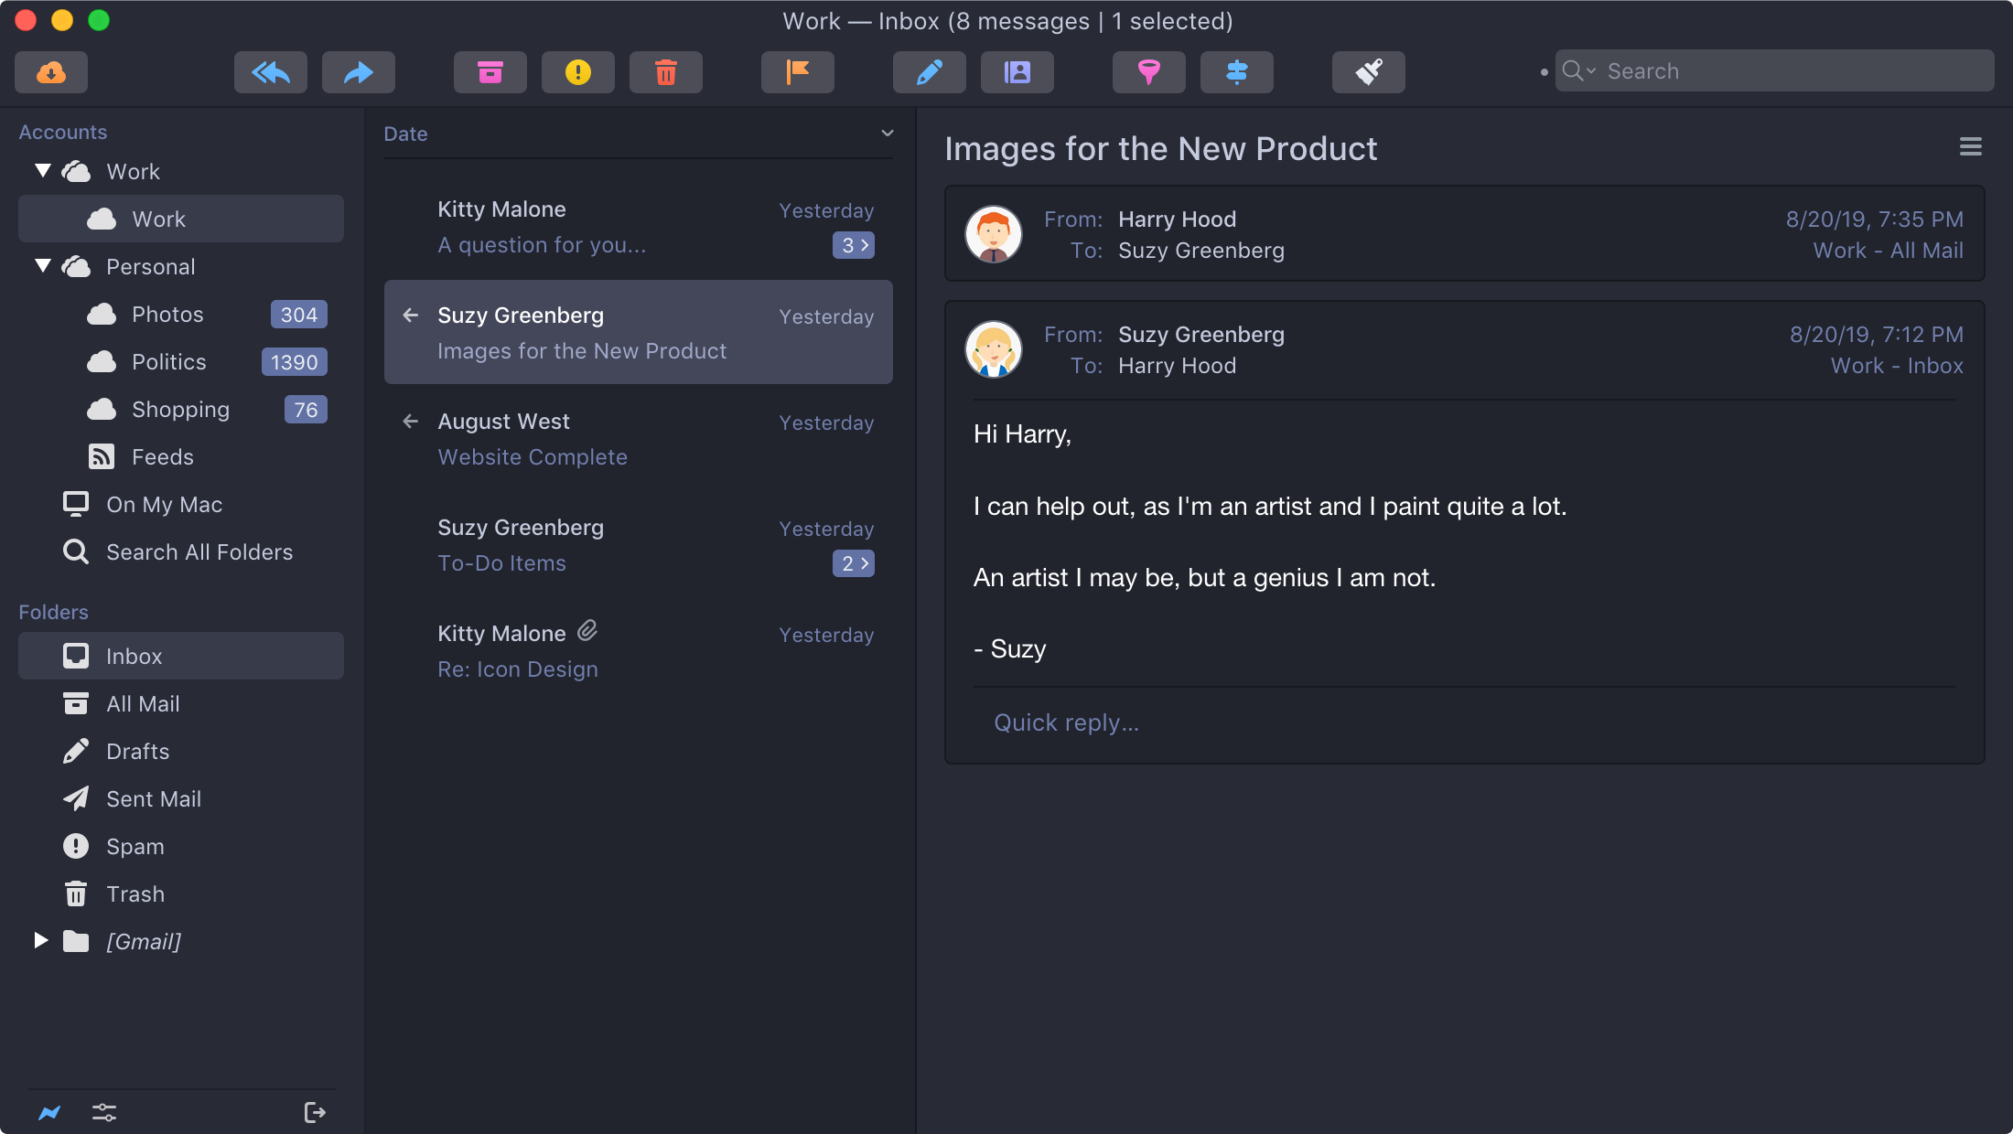Collapse the Work account disclosure triangle

coord(42,171)
